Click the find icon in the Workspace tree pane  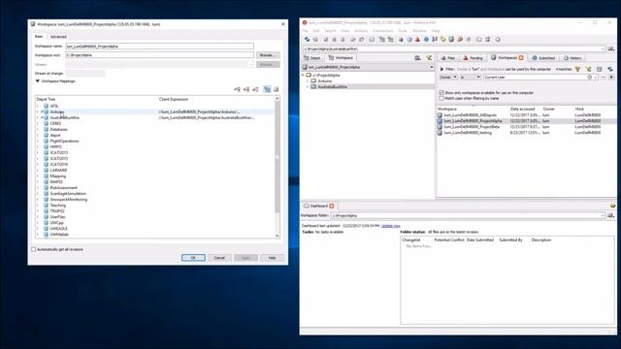(x=417, y=58)
